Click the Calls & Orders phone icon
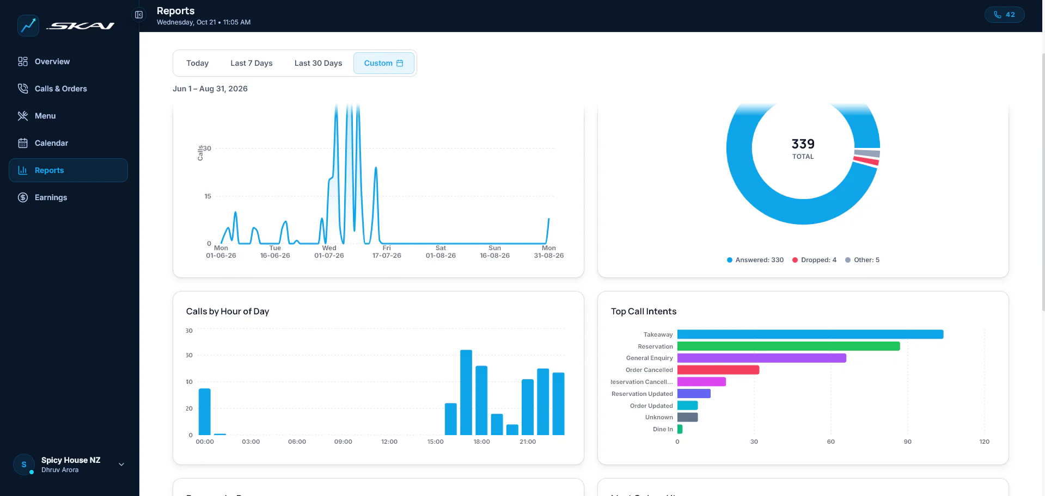Image resolution: width=1045 pixels, height=496 pixels. (x=23, y=89)
